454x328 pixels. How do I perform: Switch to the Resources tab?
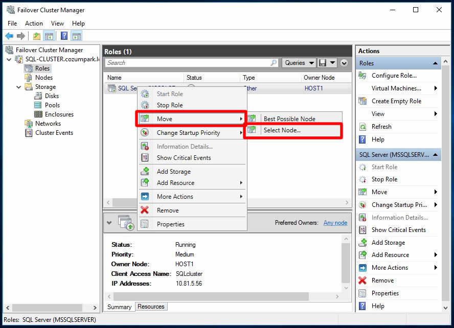click(151, 307)
